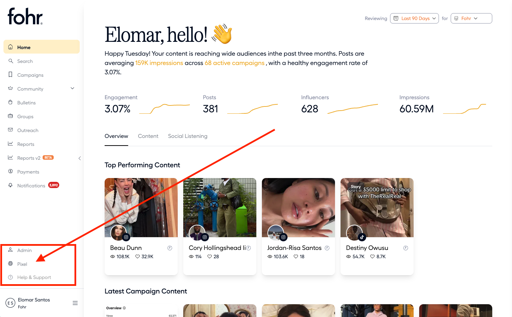The image size is (512, 317).
Task: Click the Outreach envelope icon
Action: click(10, 130)
